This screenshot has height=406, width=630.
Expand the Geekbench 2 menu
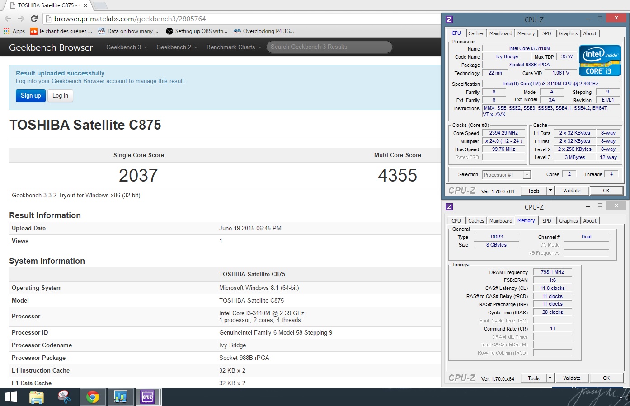click(x=177, y=47)
